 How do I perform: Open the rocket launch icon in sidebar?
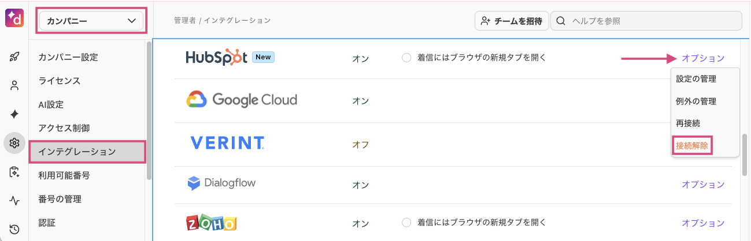[14, 57]
